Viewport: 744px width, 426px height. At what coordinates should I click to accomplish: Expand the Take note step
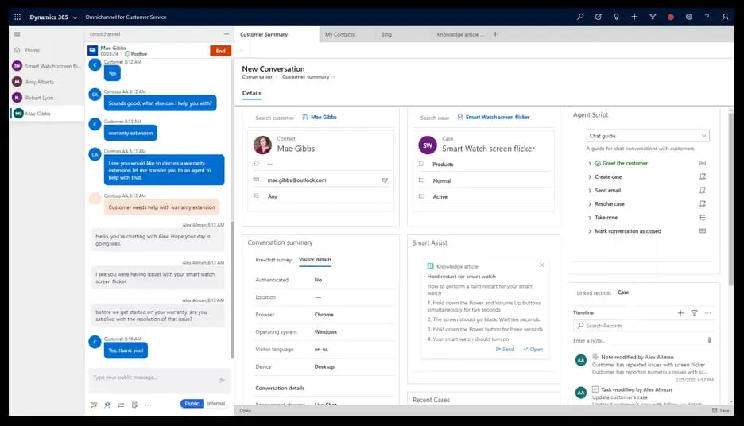(x=590, y=218)
